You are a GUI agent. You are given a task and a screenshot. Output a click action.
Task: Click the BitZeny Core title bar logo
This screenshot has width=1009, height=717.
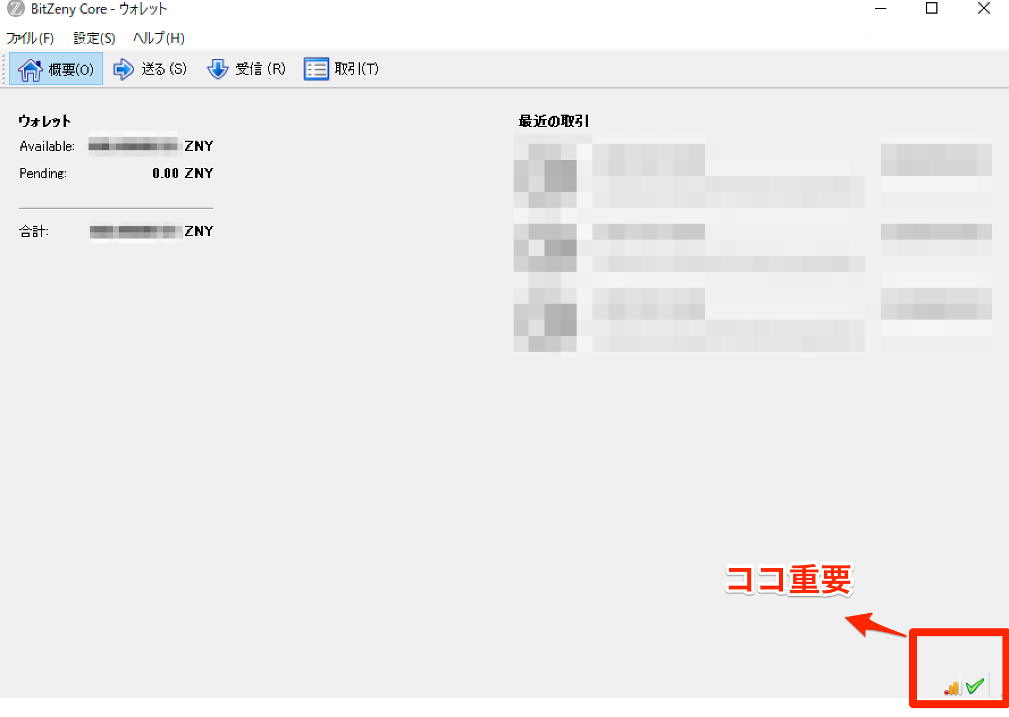pos(15,9)
